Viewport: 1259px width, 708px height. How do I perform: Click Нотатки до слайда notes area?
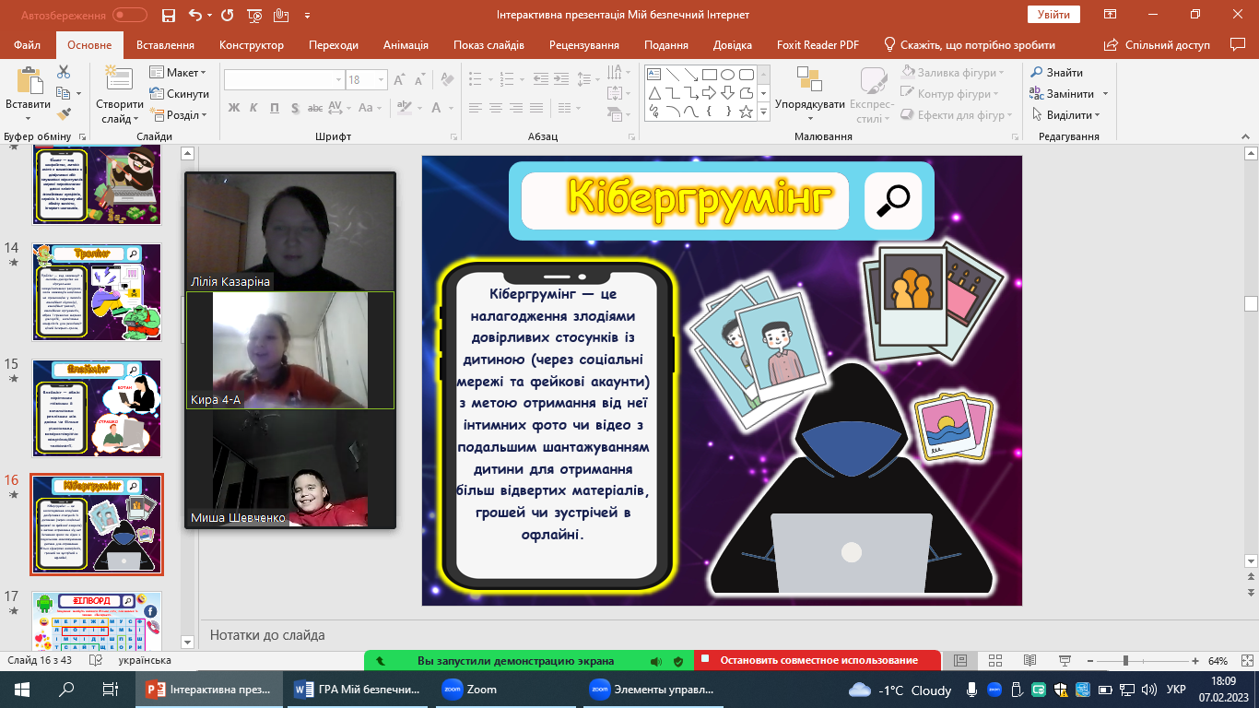click(x=267, y=635)
